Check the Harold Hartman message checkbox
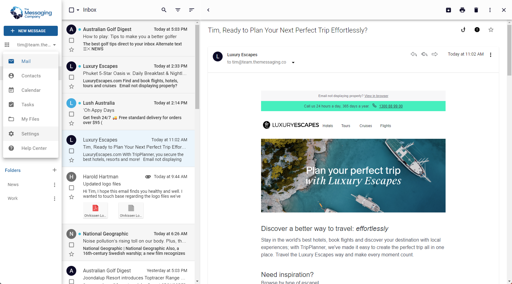The image size is (512, 284). 71,188
